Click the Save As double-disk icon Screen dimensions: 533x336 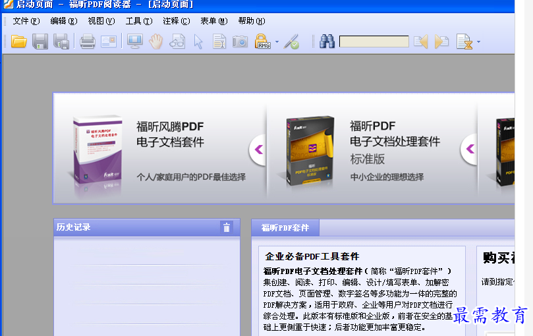tap(61, 42)
